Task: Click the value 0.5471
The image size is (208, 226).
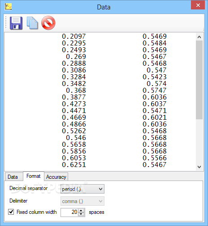Action: pos(155,111)
